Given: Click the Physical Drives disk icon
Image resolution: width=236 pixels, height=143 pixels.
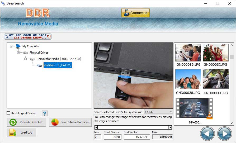Looking at the screenshot, I should (x=25, y=53).
